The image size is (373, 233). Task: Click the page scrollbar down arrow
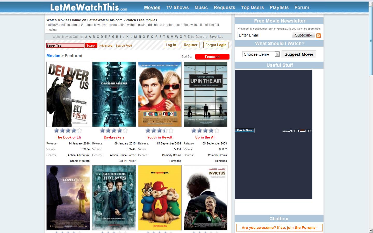pos(371,231)
